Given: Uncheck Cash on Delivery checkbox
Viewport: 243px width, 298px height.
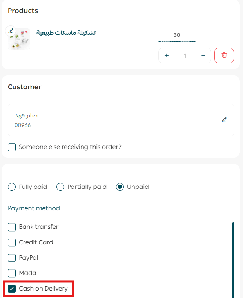Looking at the screenshot, I should tap(12, 289).
